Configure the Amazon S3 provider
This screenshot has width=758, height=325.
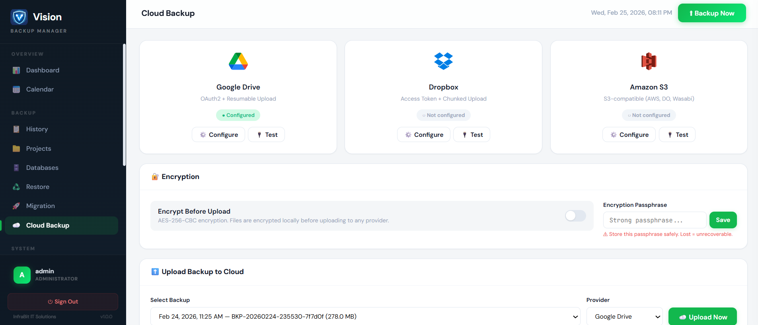[x=629, y=134]
